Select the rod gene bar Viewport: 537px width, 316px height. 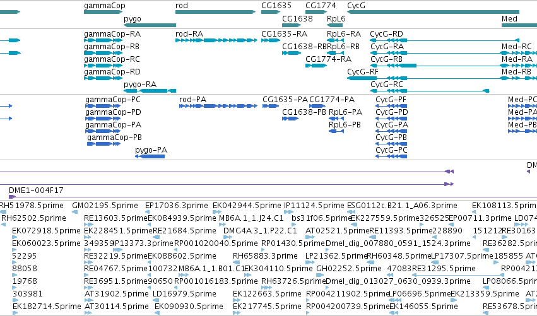[x=215, y=12]
